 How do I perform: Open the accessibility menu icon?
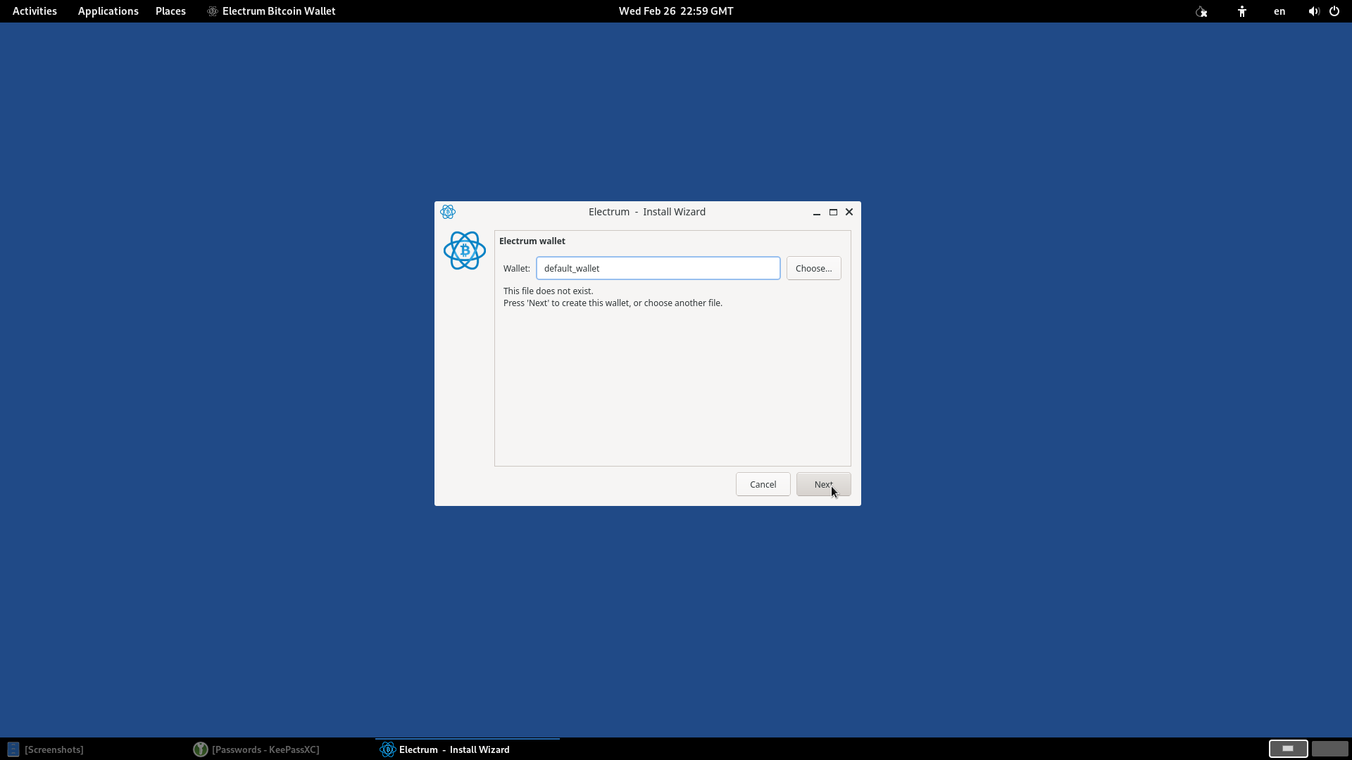point(1242,11)
